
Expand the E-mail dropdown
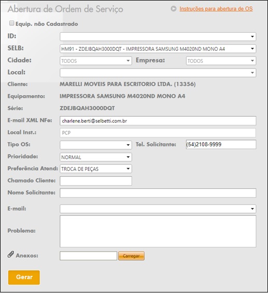point(158,208)
